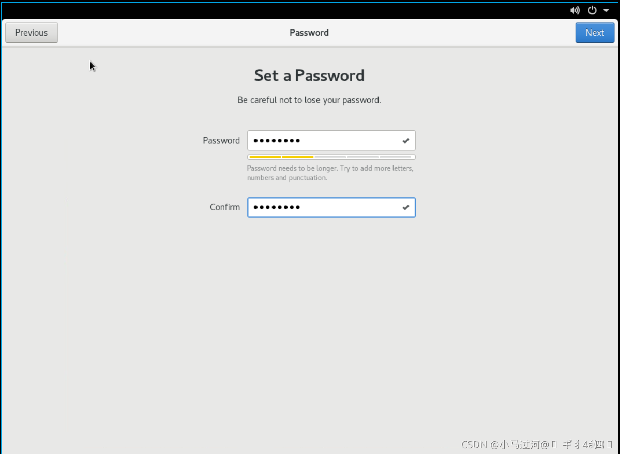Click the volume speaker icon in top bar

574,10
